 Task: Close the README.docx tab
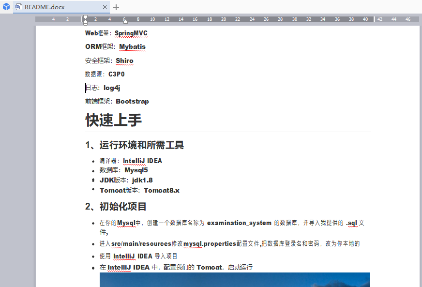(x=105, y=7)
